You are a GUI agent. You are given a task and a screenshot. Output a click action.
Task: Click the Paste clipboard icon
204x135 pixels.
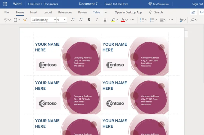16,20
